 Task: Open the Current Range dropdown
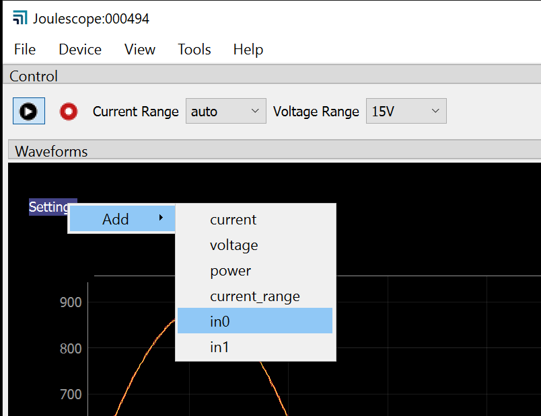pyautogui.click(x=225, y=111)
